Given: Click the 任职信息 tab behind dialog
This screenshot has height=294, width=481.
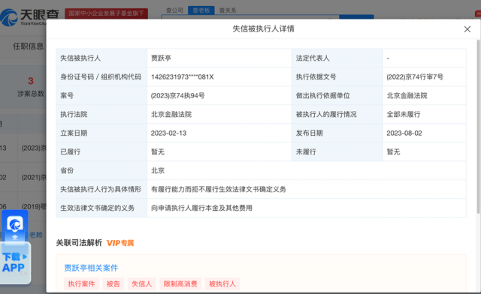Looking at the screenshot, I should 28,46.
